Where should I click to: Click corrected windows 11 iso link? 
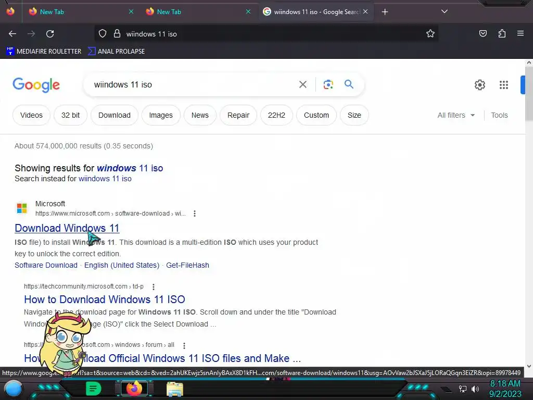130,168
